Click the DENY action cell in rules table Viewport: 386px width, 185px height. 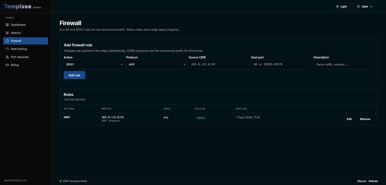[67, 117]
